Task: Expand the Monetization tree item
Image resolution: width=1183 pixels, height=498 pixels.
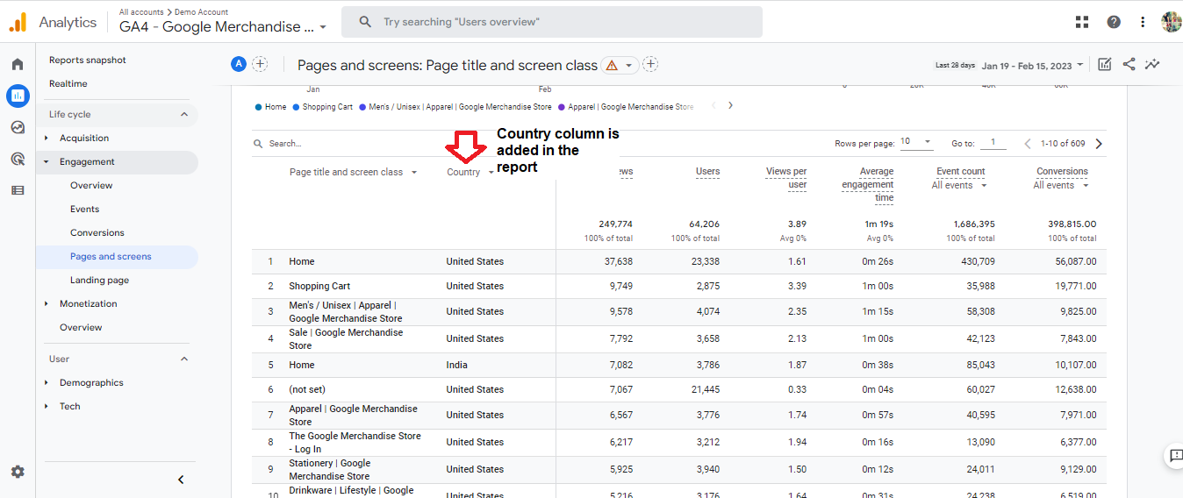Action: 47,303
